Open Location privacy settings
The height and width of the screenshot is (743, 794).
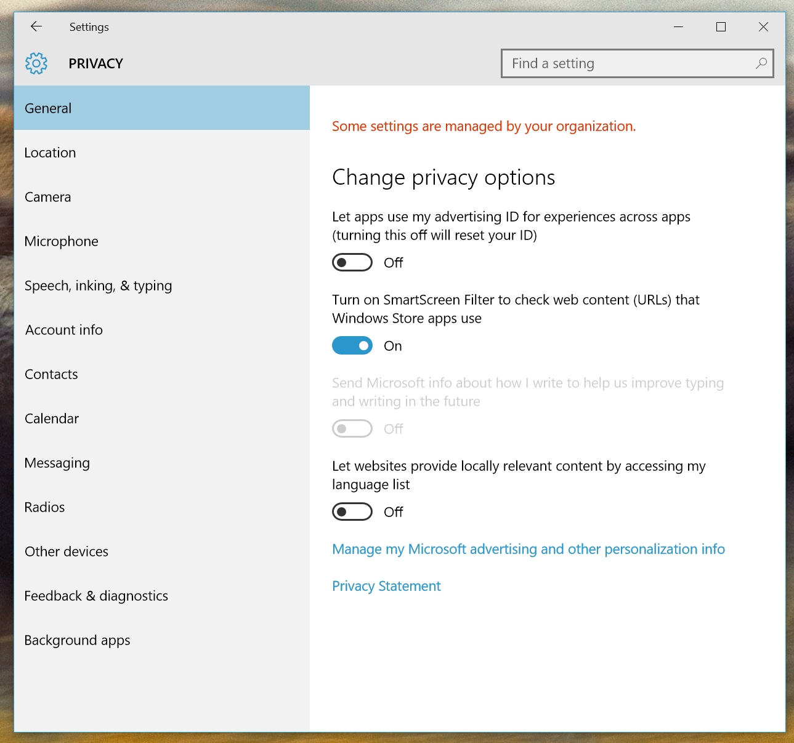coord(162,153)
